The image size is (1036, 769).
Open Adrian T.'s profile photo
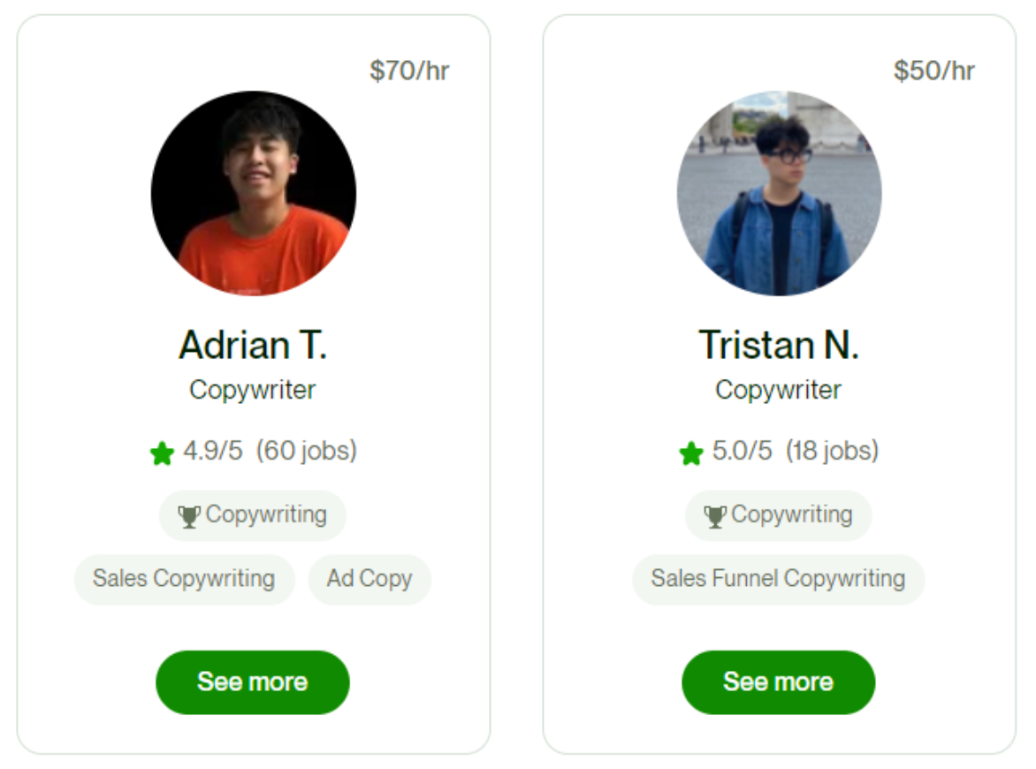tap(254, 194)
